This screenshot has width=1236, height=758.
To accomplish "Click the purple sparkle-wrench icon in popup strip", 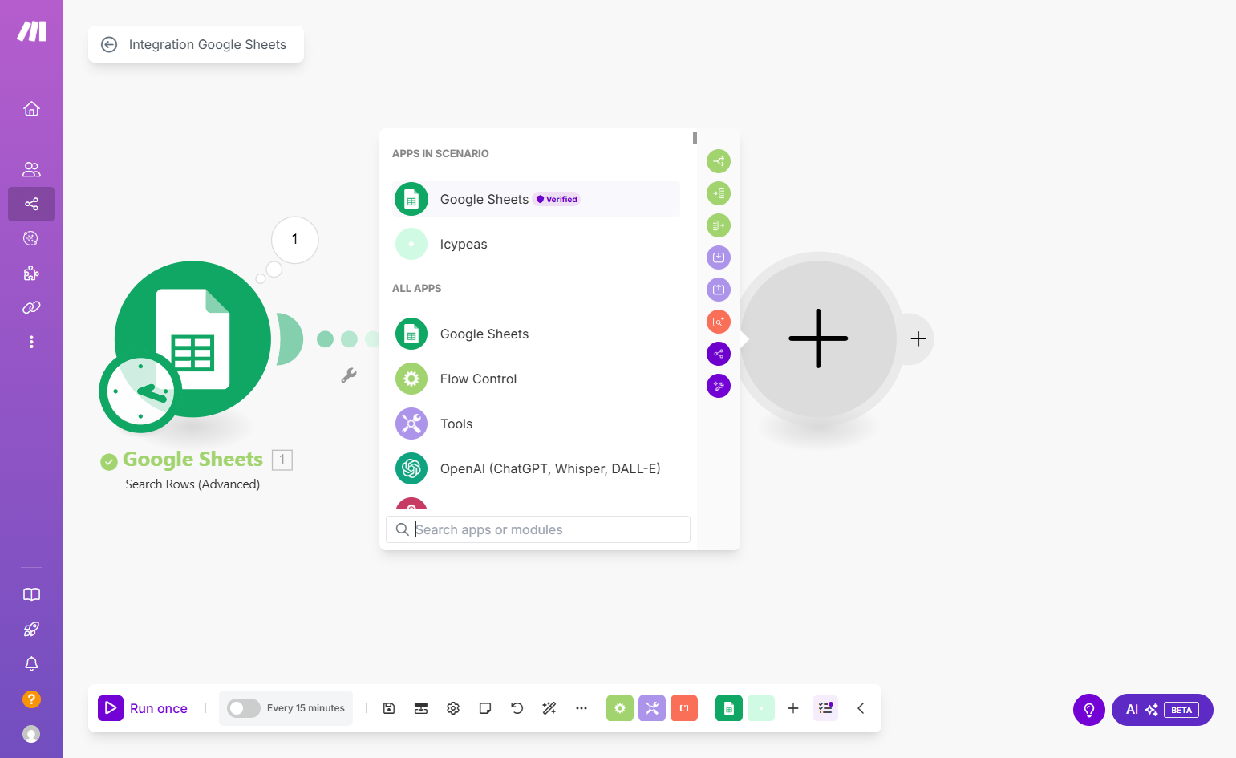I will click(x=719, y=386).
